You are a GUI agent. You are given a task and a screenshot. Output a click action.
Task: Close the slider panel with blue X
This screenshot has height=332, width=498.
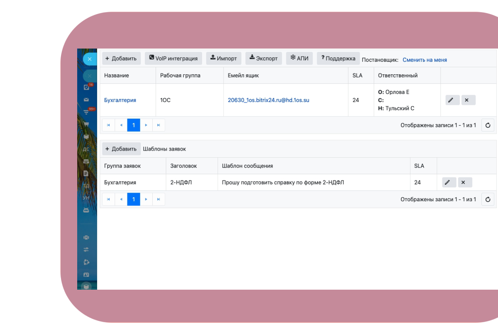89,59
